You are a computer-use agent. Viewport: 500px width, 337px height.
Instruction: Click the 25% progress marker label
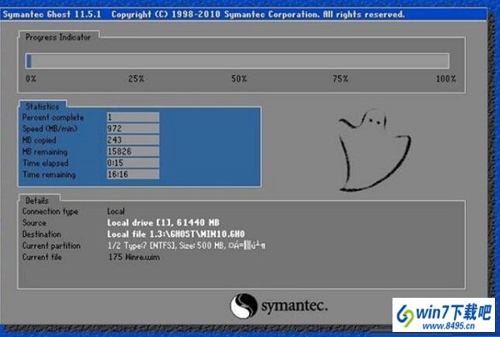click(136, 78)
